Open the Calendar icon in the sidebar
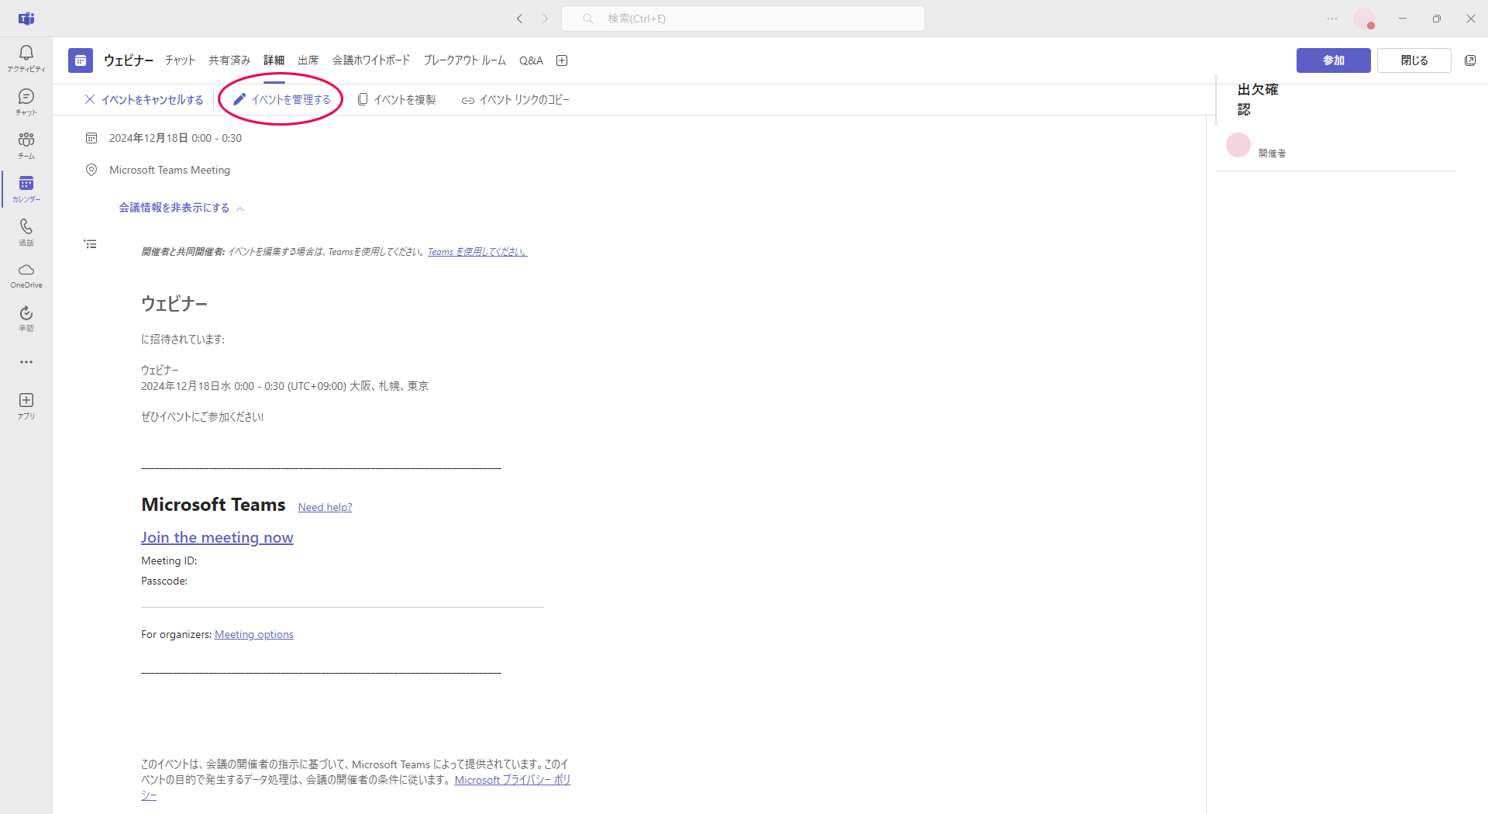 (x=26, y=188)
